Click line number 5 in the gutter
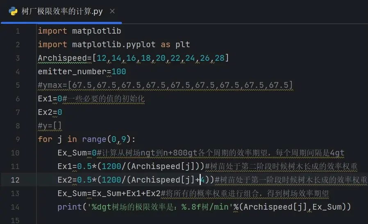The width and height of the screenshot is (368, 224). coord(18,85)
